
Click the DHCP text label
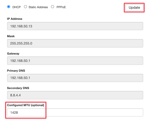coord(17,7)
